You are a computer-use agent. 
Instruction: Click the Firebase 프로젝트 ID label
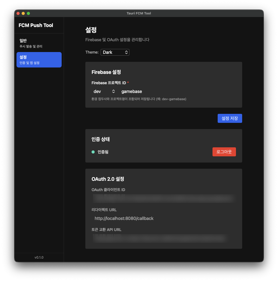(x=109, y=83)
